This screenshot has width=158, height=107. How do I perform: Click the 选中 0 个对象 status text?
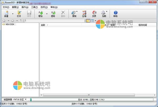coord(85,104)
